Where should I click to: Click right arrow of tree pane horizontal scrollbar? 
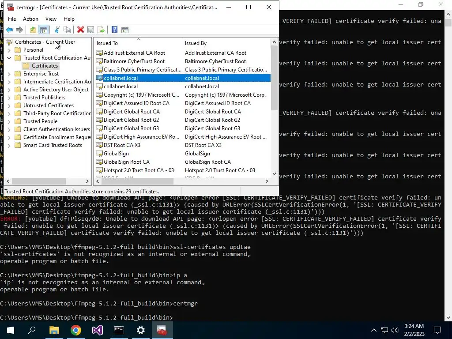87,181
